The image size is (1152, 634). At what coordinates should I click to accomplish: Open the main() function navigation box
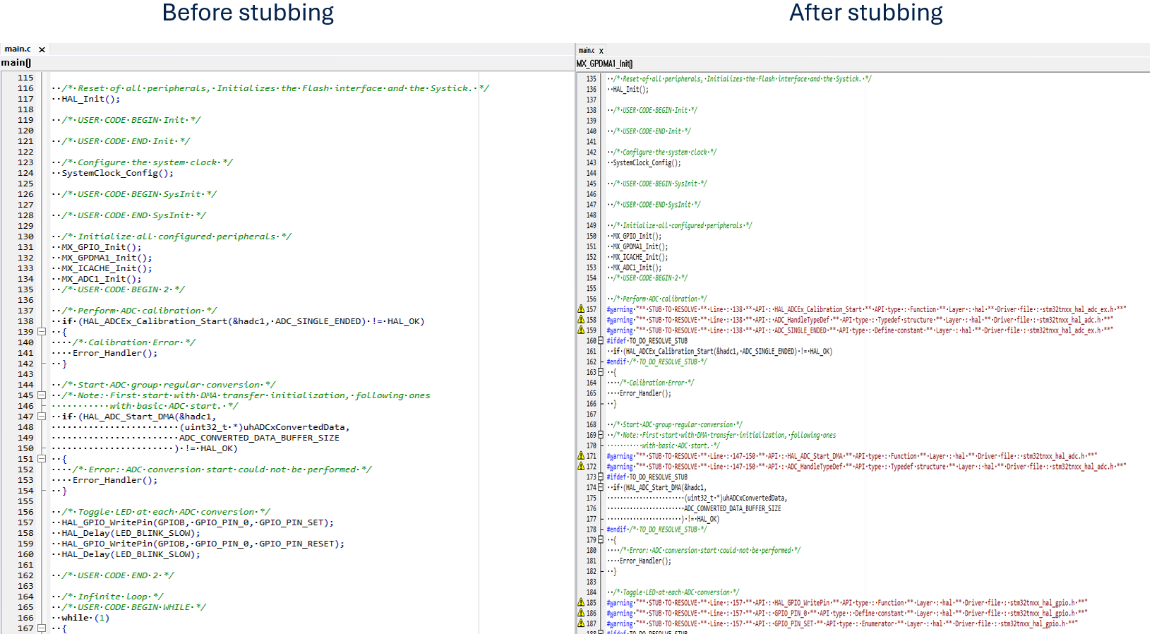16,63
